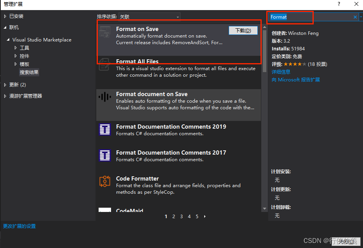Click the Format All Files extension icon
Viewport: 363px width, 248px height.
[x=105, y=65]
